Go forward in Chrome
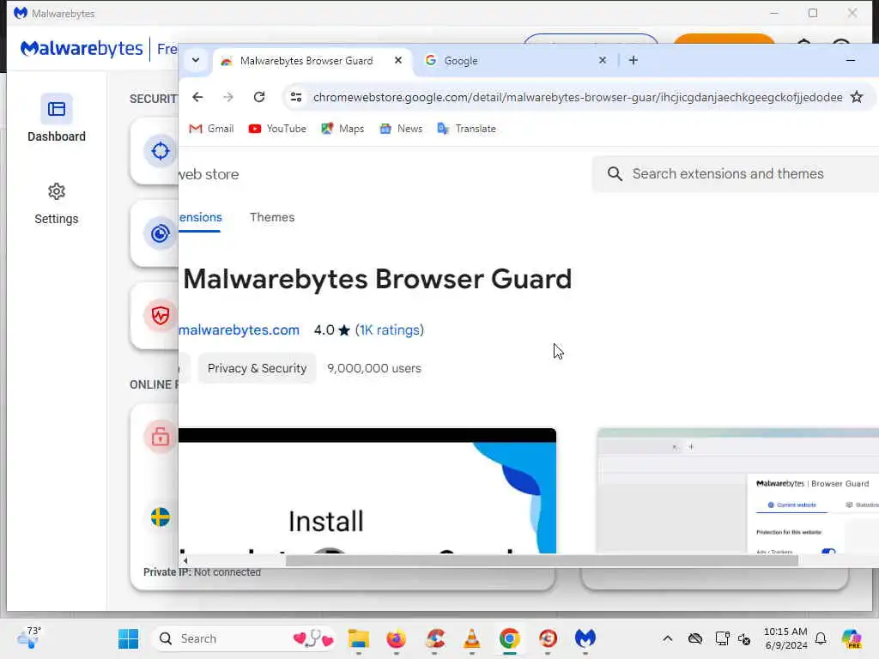 coord(227,97)
